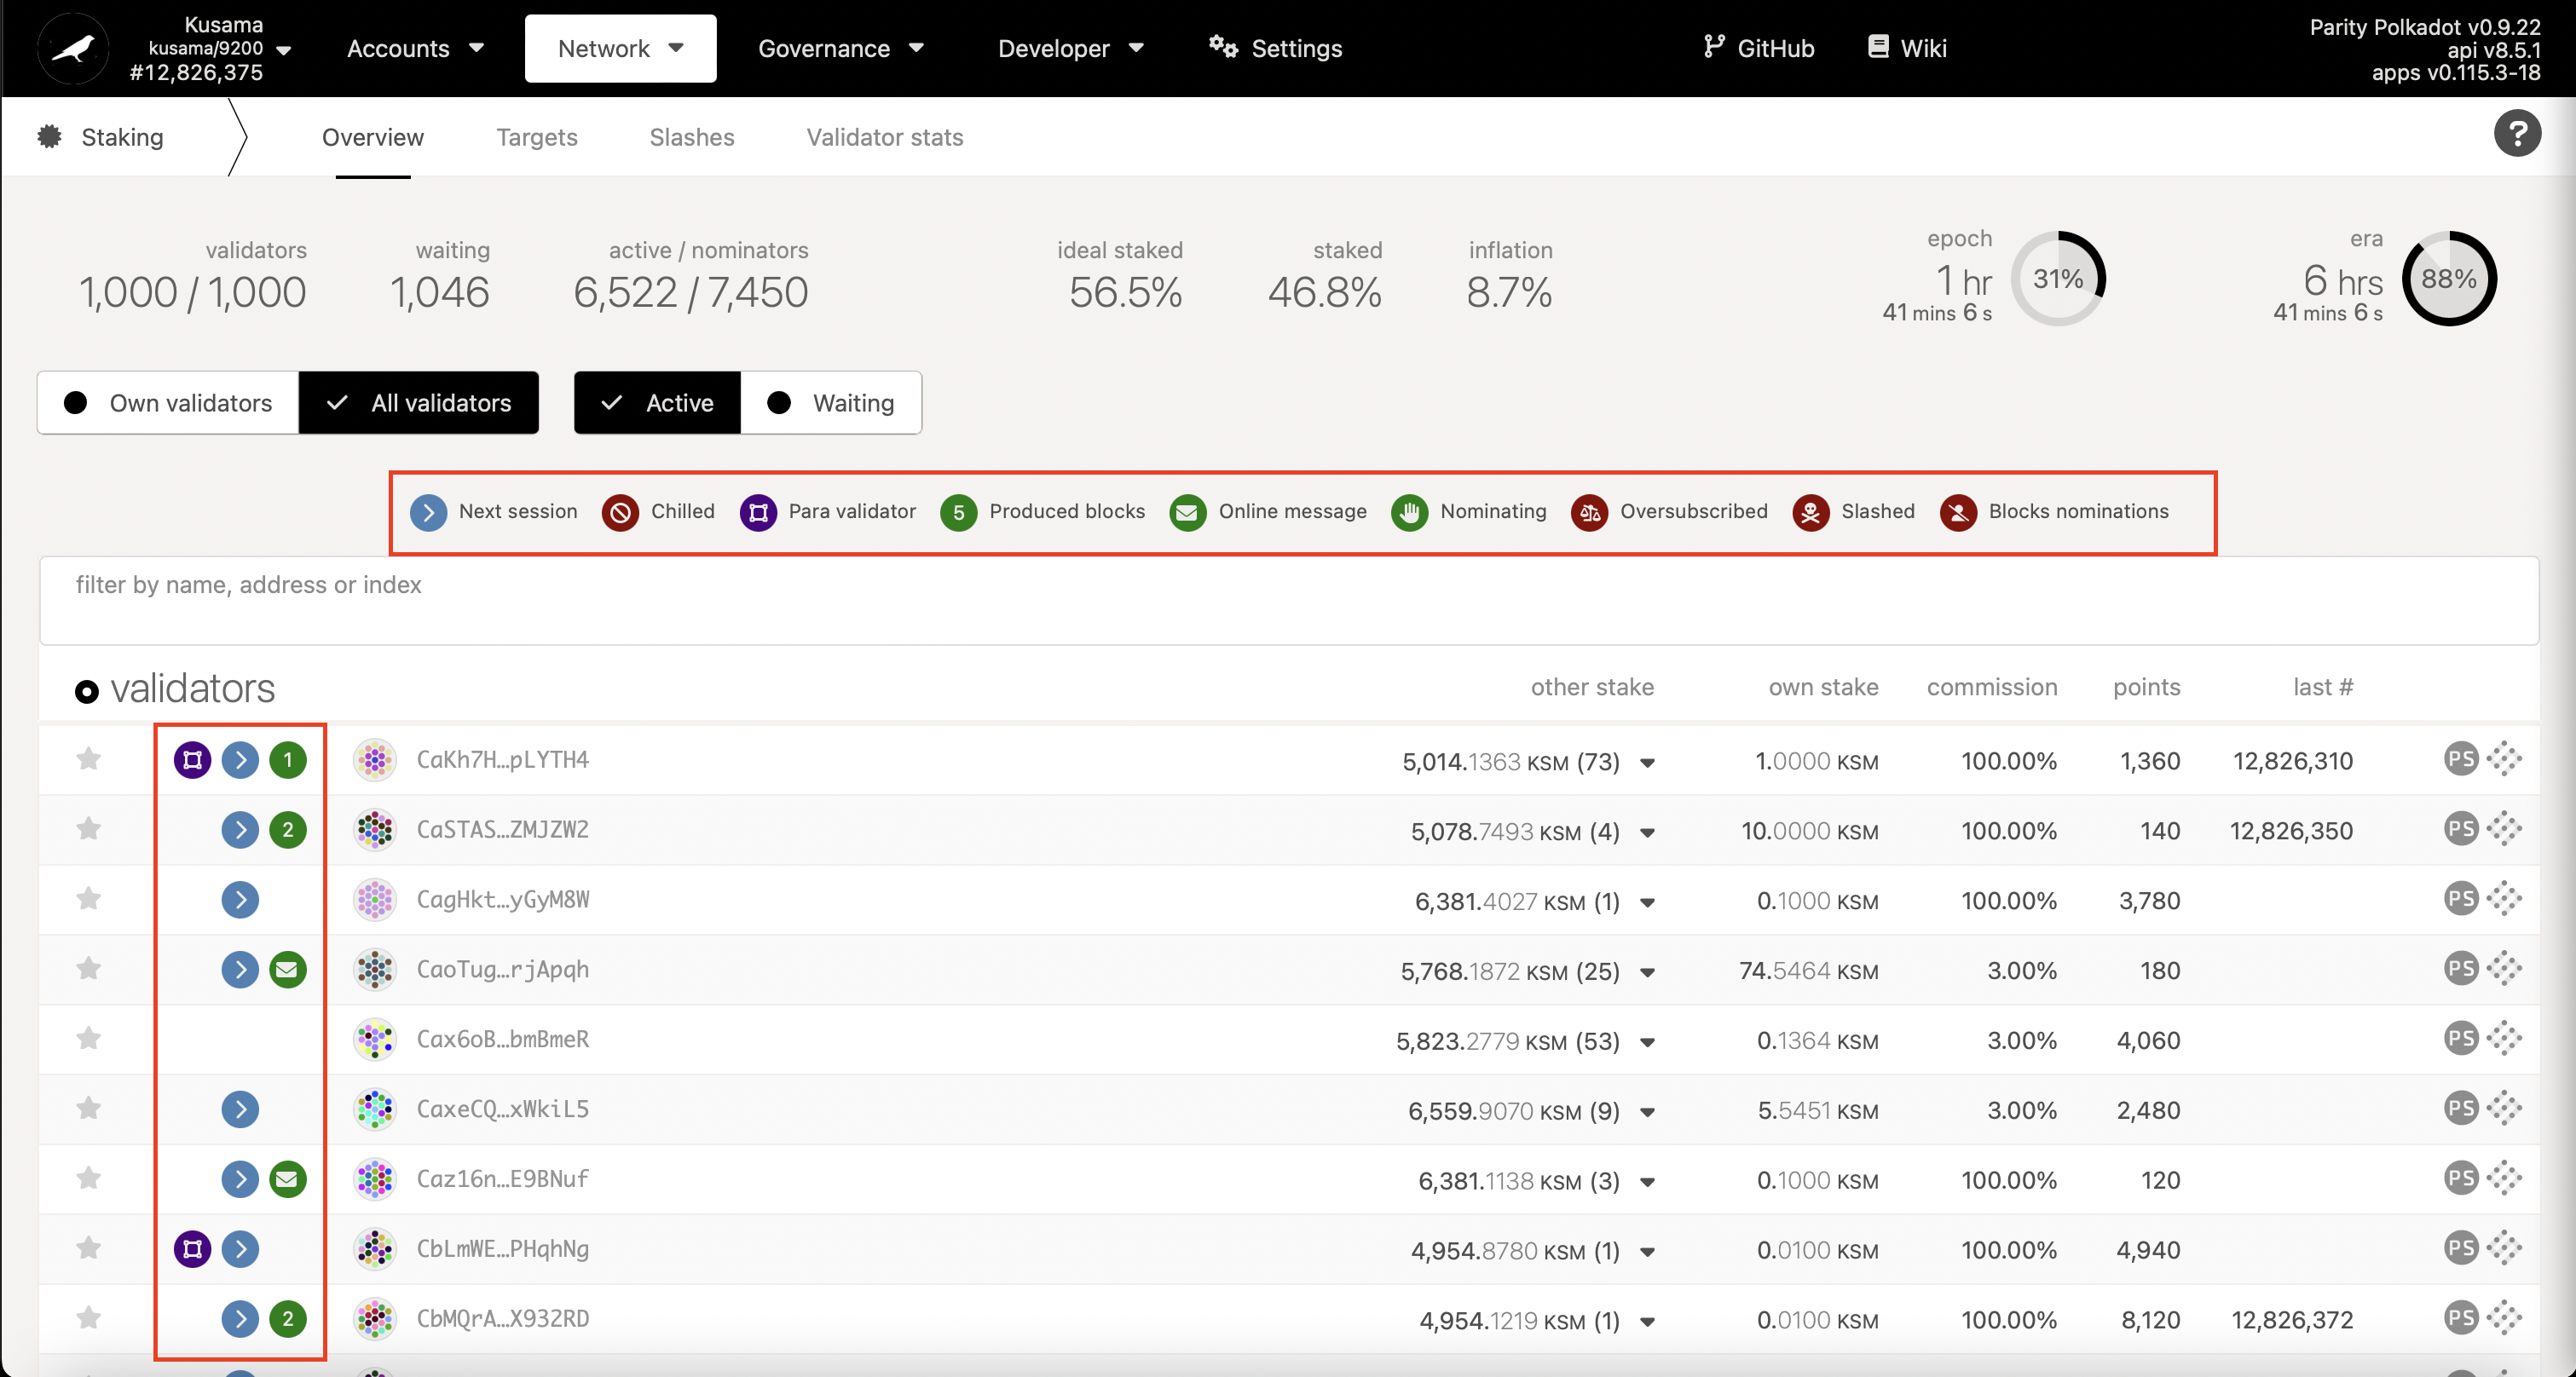
Task: Open the Settings page
Action: [1275, 48]
